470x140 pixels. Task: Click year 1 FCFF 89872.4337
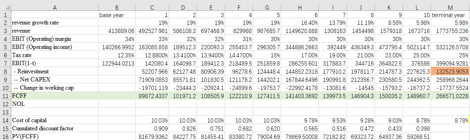click(x=152, y=96)
